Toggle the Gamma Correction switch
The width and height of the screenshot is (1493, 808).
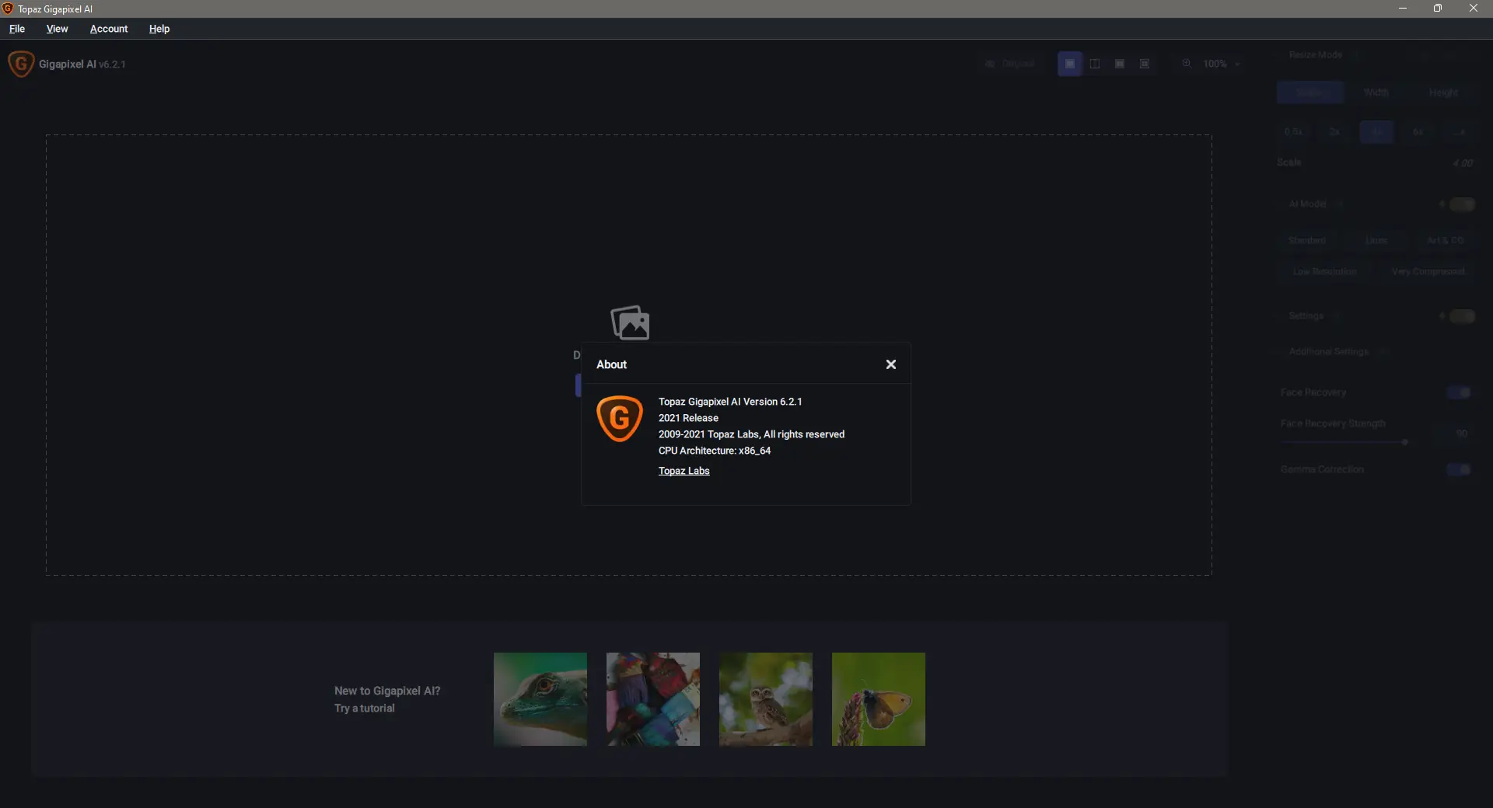click(1460, 469)
